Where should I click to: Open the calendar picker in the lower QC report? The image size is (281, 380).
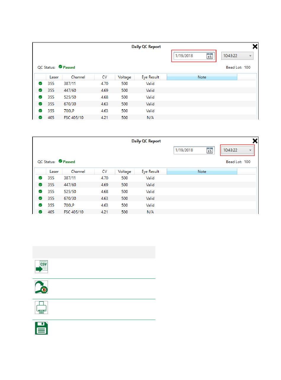tap(209, 150)
